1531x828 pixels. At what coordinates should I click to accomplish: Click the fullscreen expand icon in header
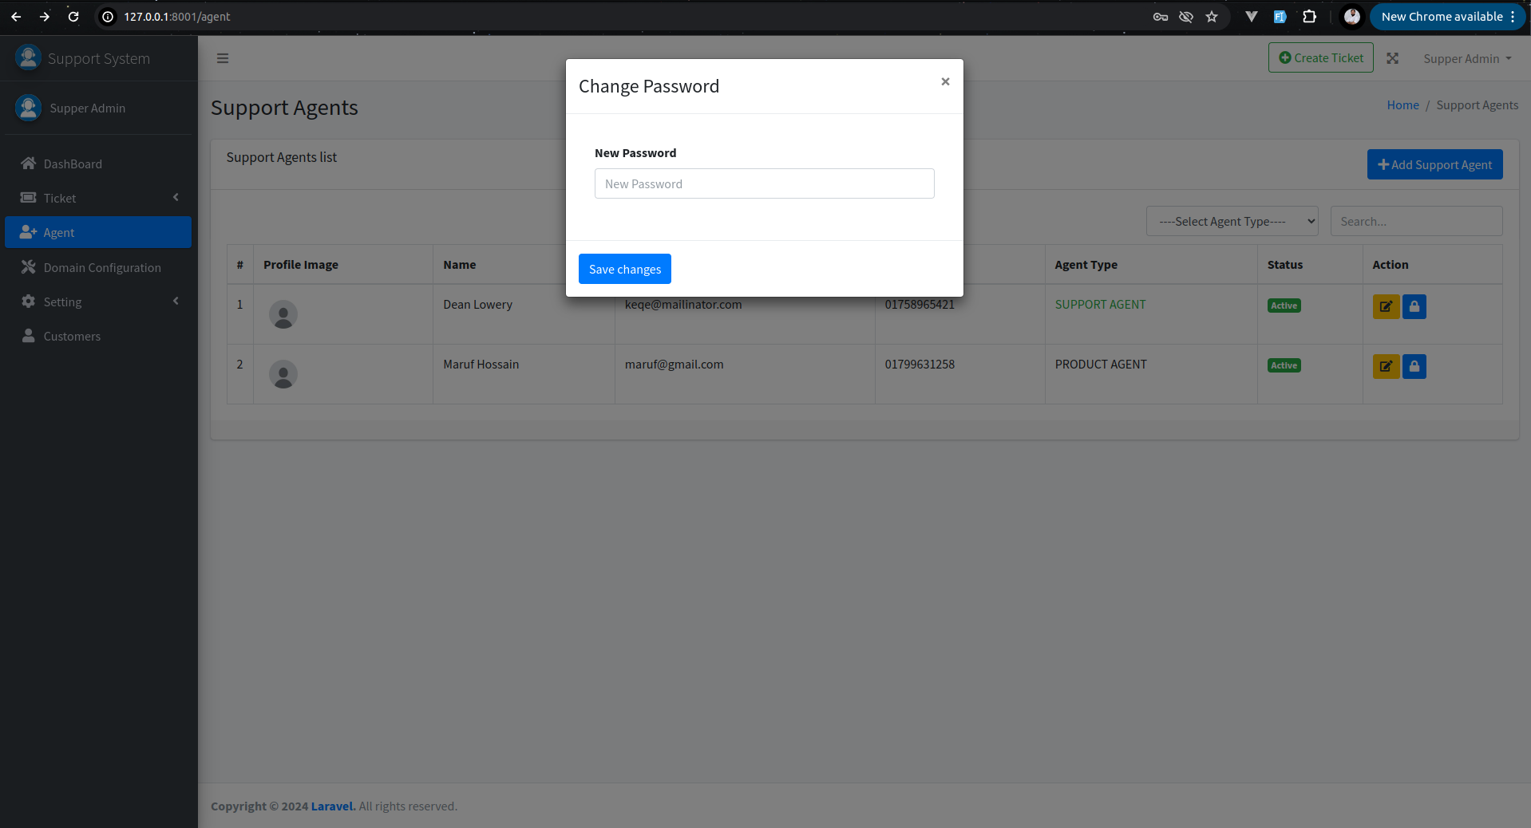[x=1392, y=58]
